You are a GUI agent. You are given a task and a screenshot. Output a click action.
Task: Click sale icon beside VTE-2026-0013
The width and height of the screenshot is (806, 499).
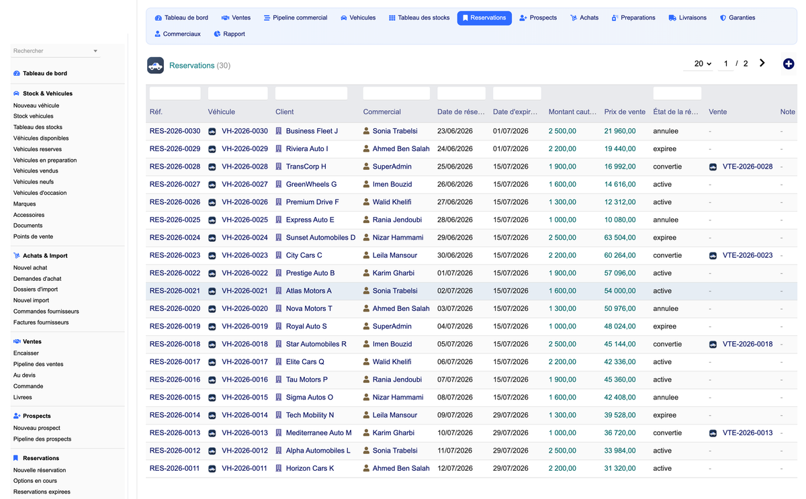coord(713,433)
